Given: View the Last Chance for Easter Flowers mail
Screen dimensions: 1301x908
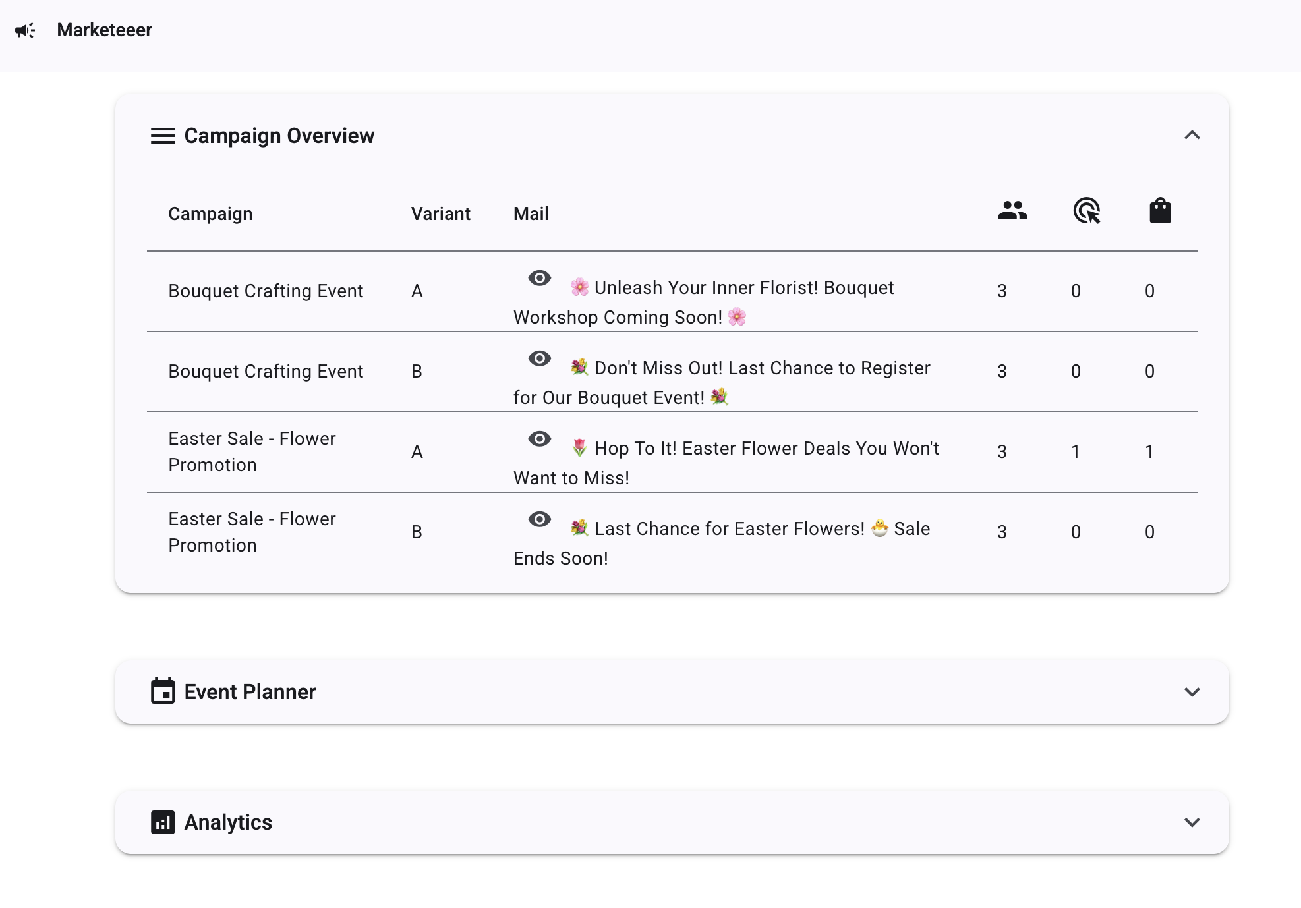Looking at the screenshot, I should [539, 519].
